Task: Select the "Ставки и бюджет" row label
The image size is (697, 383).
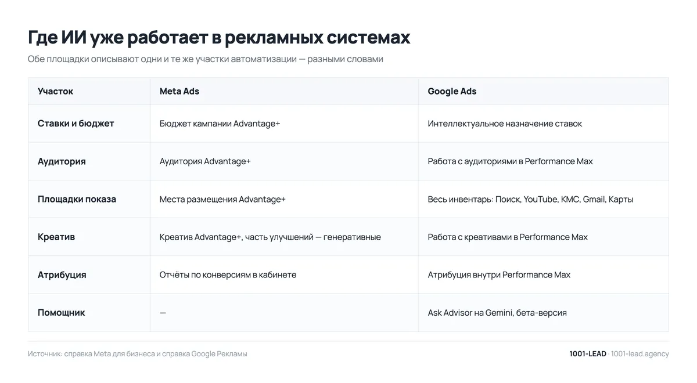Action: [x=76, y=124]
